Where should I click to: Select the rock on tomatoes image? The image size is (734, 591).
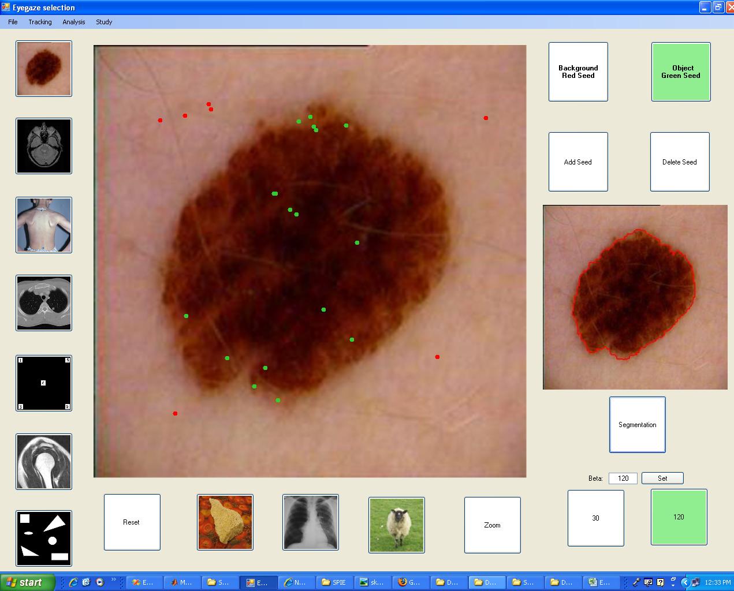tap(225, 522)
